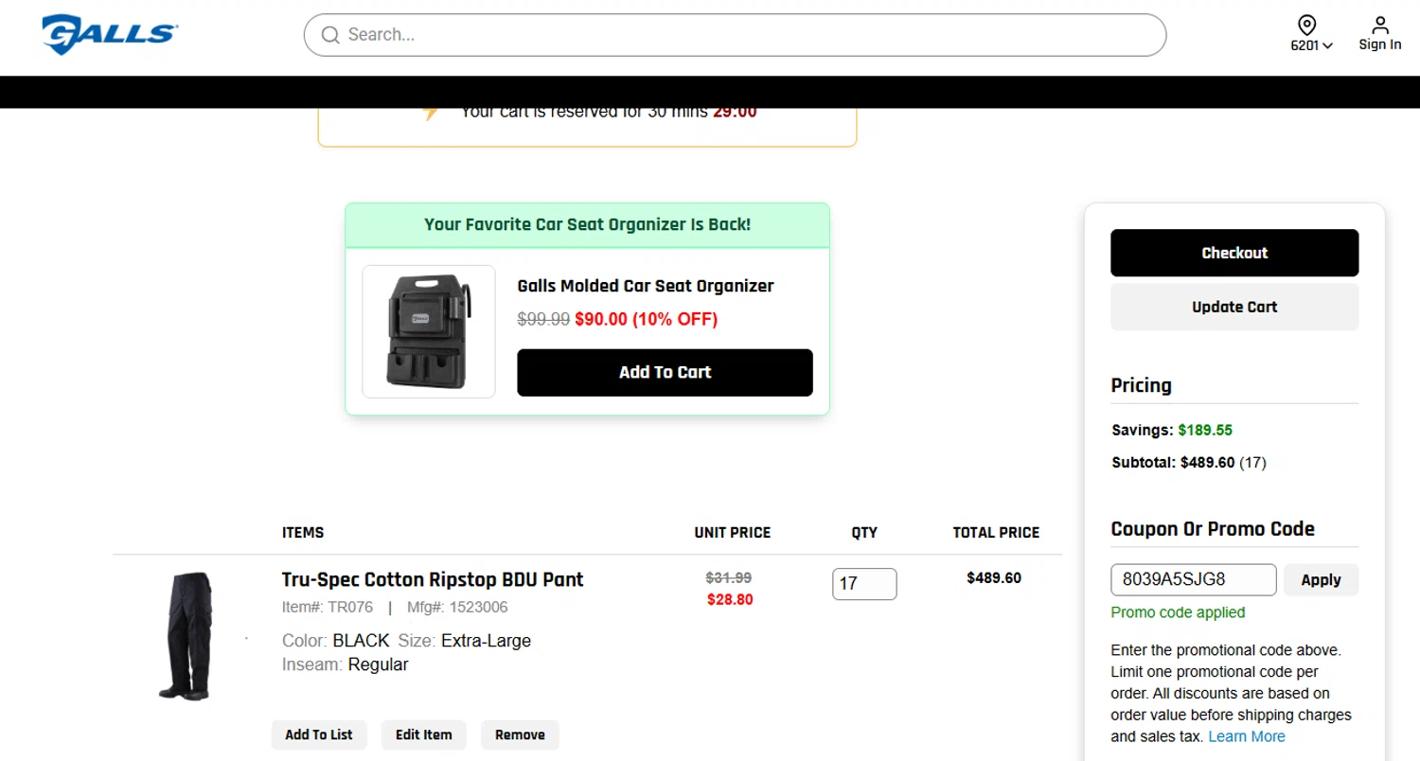Click the BDU pant quantity field
This screenshot has height=761, width=1420.
tap(863, 584)
